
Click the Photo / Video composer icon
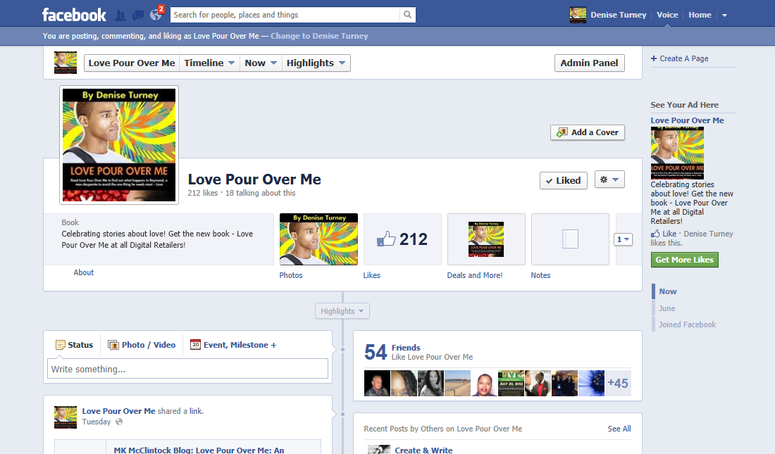pos(113,345)
